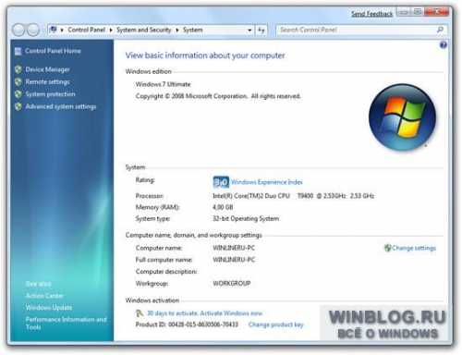Minimize the System window

click(404, 12)
